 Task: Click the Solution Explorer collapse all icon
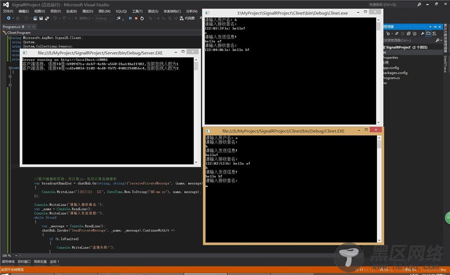point(408,33)
